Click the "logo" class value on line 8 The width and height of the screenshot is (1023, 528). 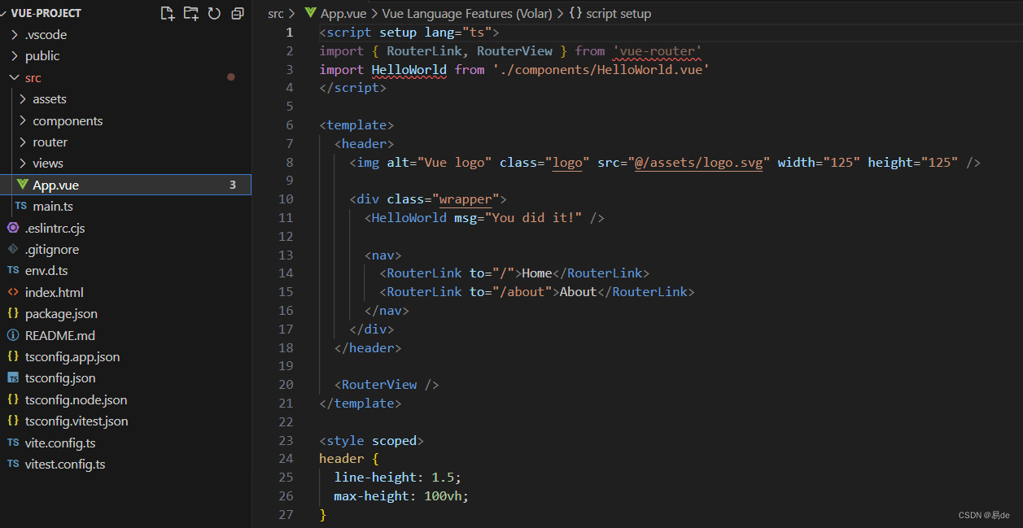[567, 162]
